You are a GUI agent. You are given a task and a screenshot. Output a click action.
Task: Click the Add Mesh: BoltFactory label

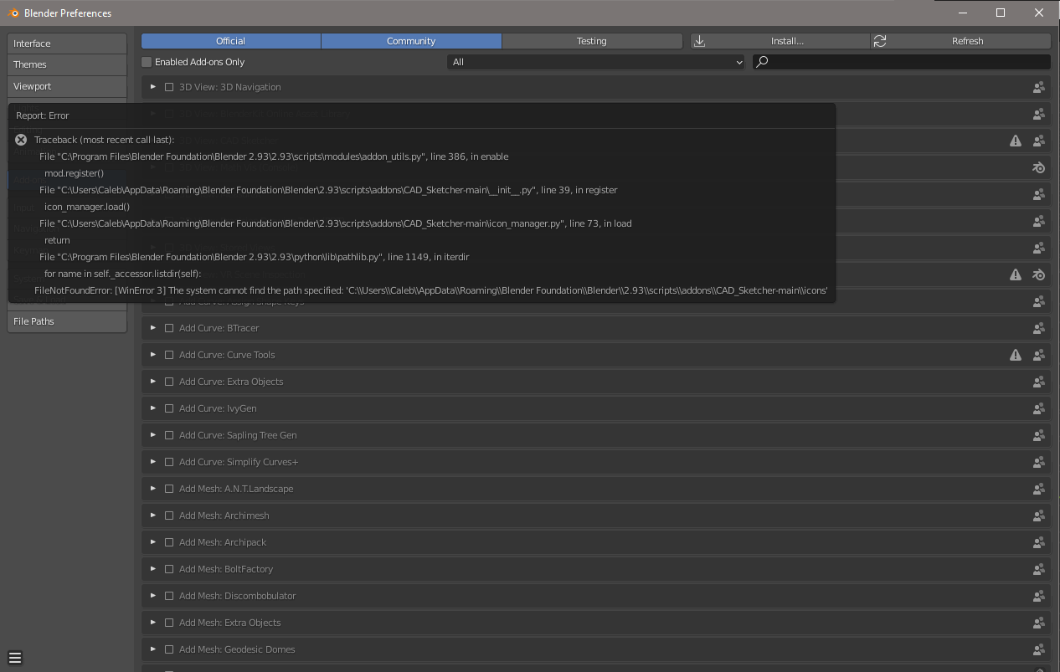pyautogui.click(x=226, y=569)
